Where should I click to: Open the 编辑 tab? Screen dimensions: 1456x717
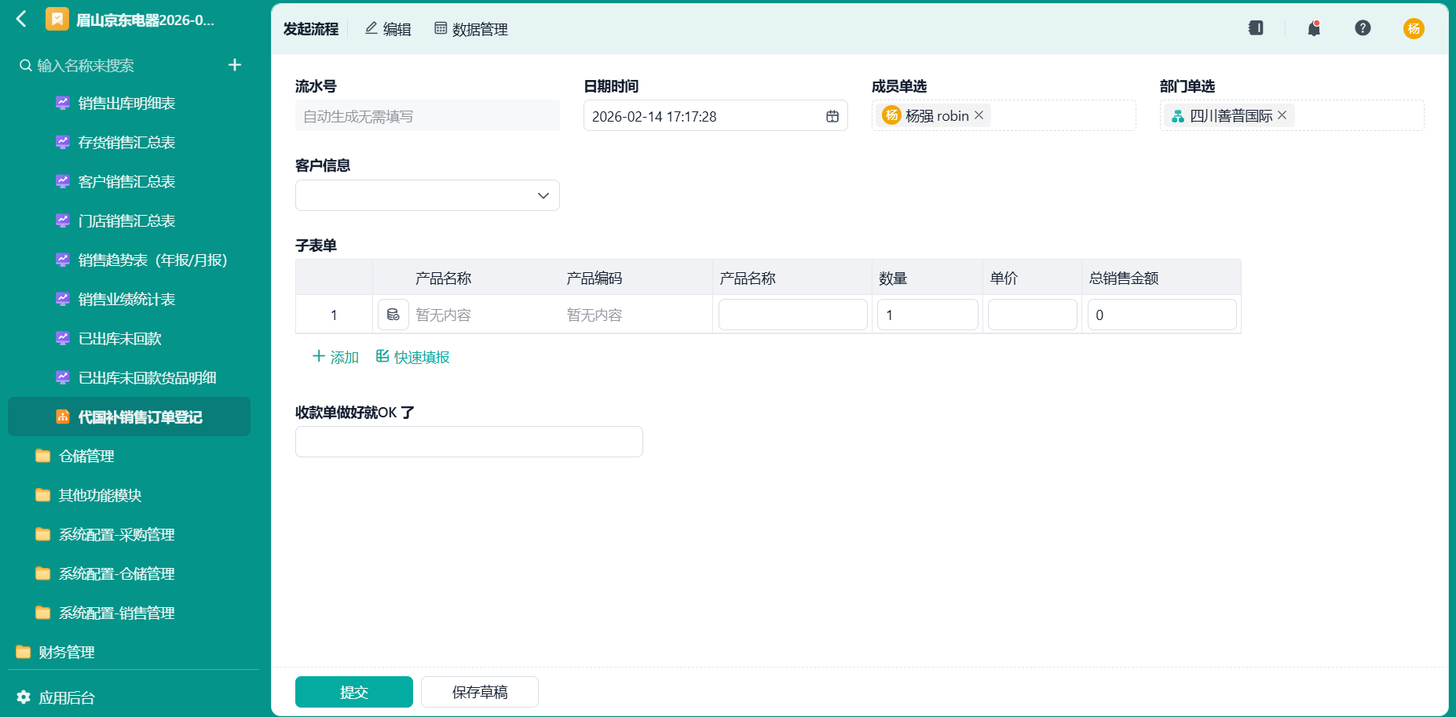pyautogui.click(x=388, y=29)
